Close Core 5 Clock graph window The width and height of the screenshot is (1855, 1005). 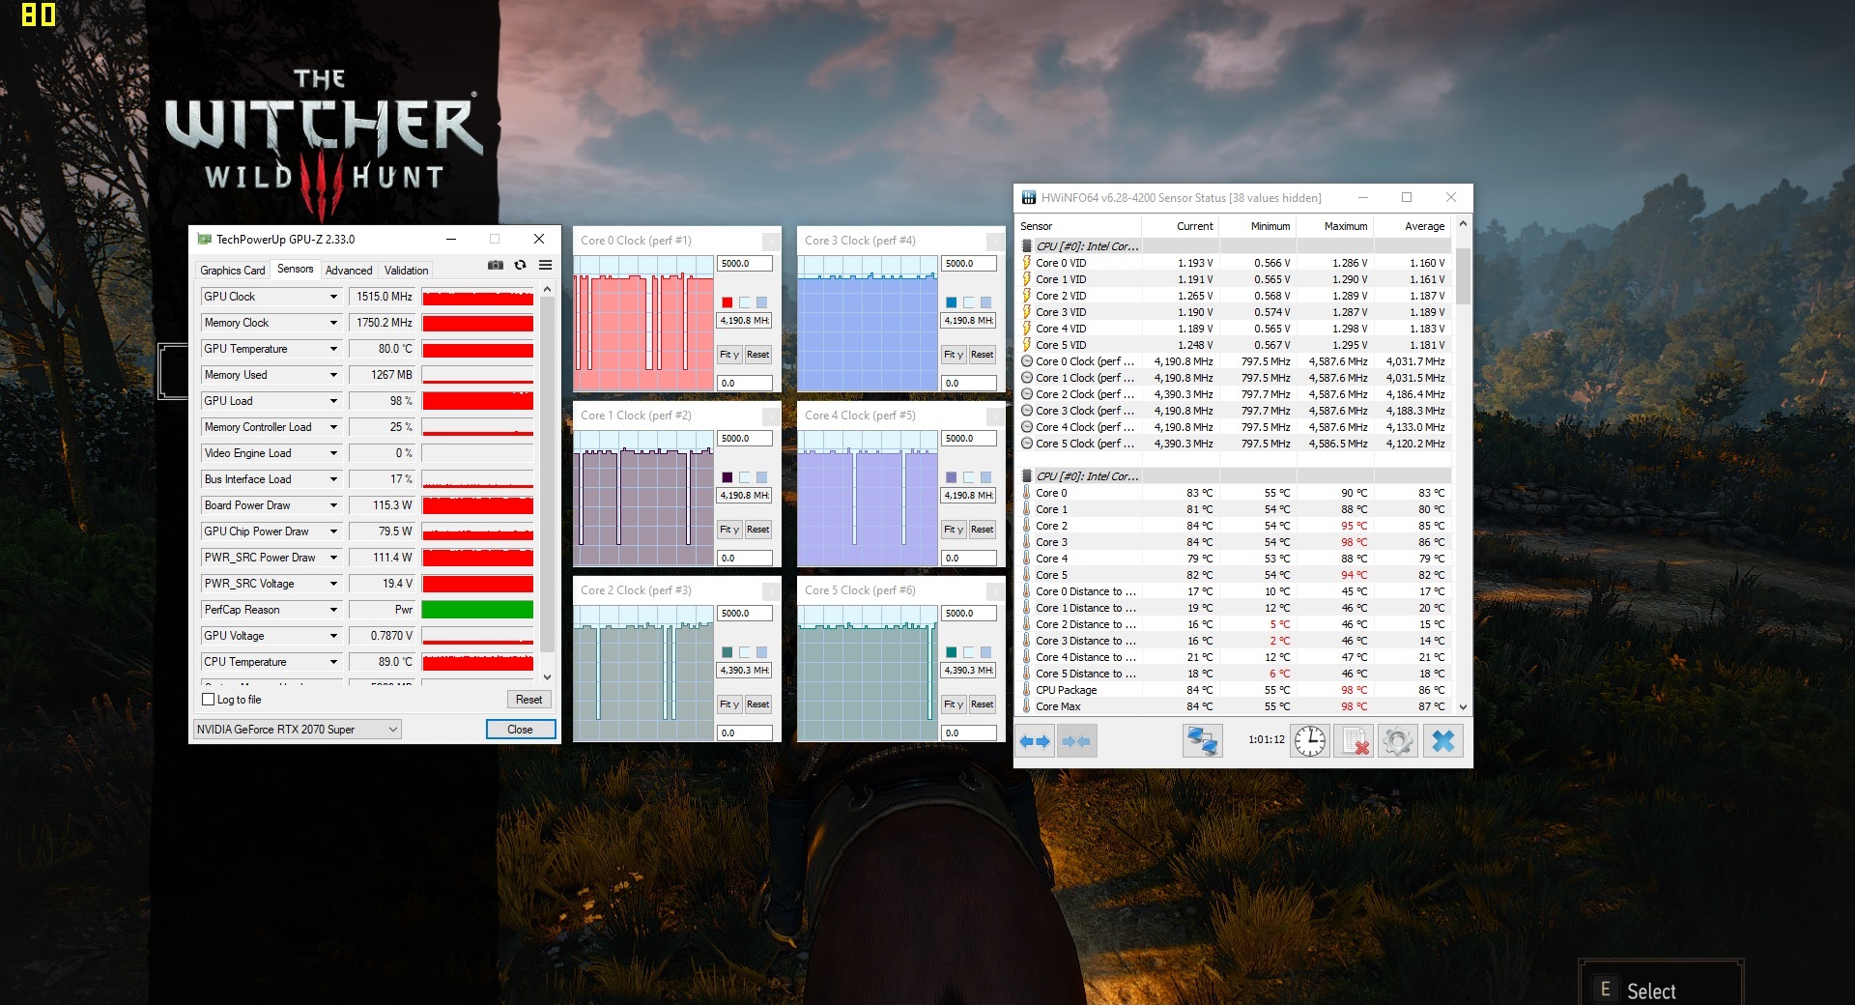pyautogui.click(x=995, y=590)
